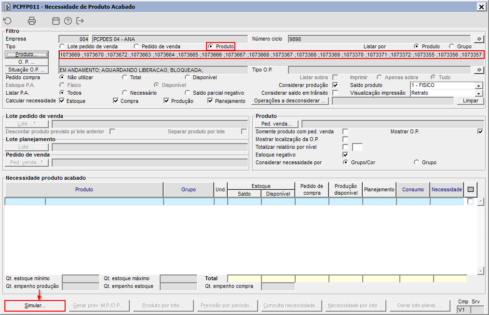Image resolution: width=489 pixels, height=315 pixels.
Task: Choose Listar por Produto radio
Action: click(416, 46)
